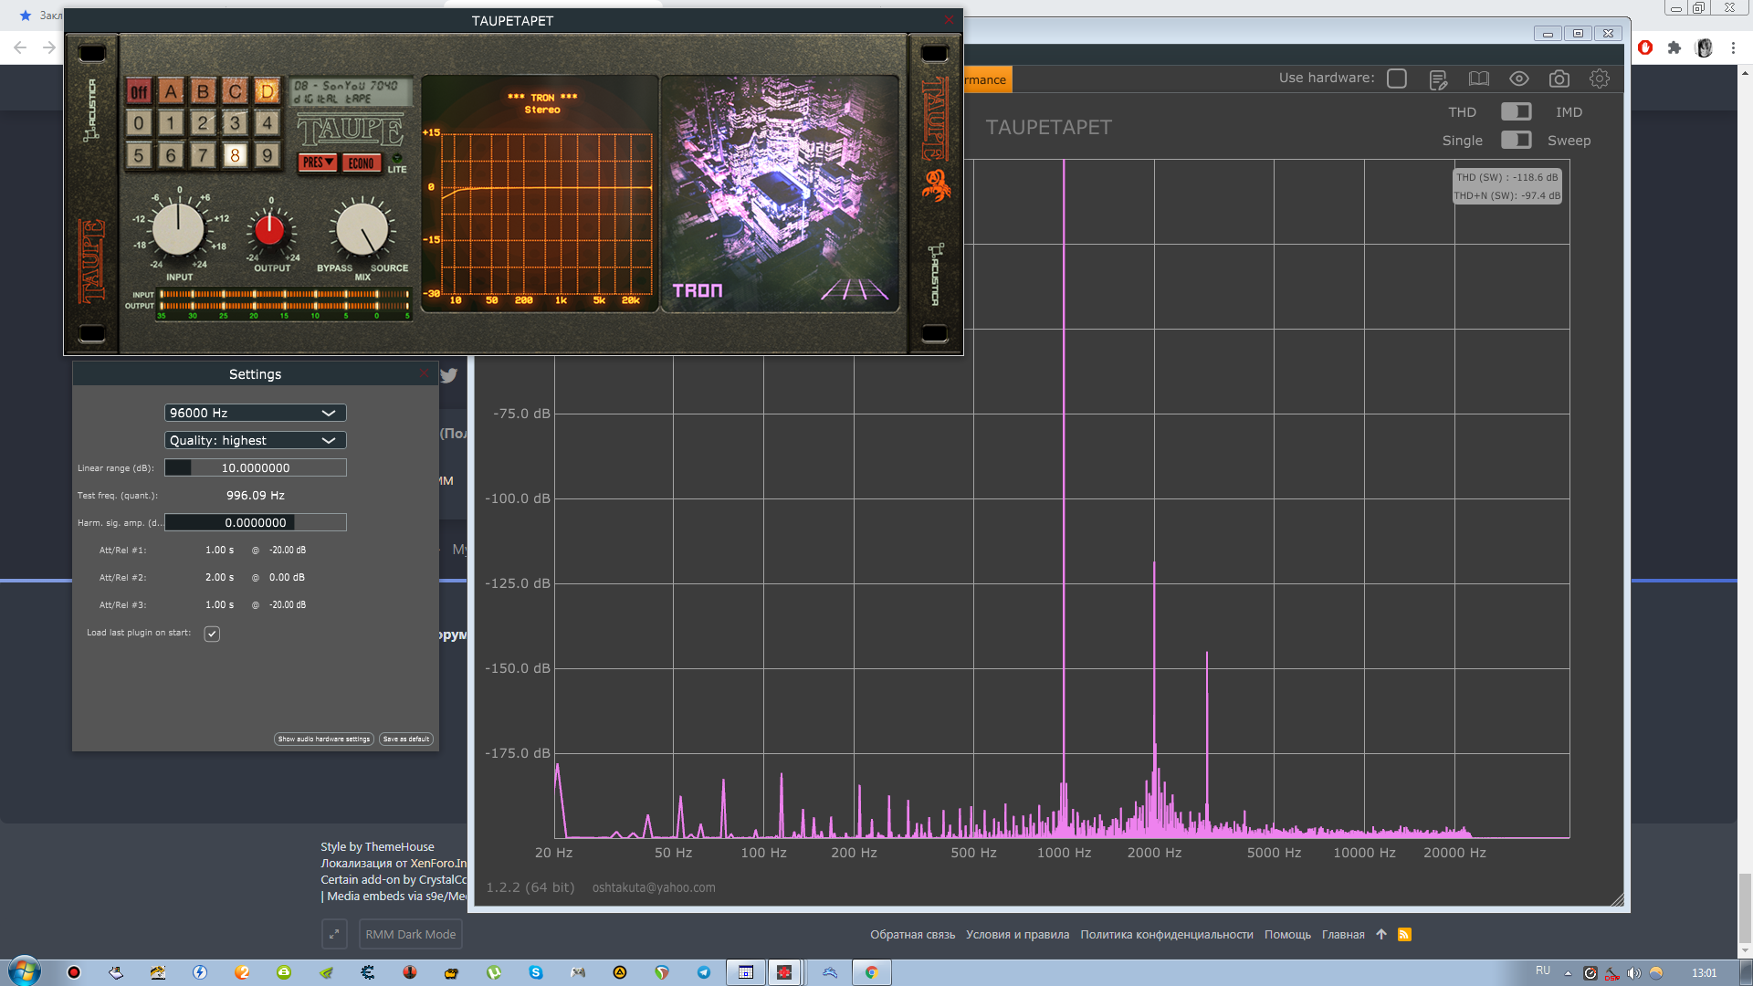Screen dimensions: 1753x986
Task: Close the TAUPETAPET plugin window
Action: point(949,20)
